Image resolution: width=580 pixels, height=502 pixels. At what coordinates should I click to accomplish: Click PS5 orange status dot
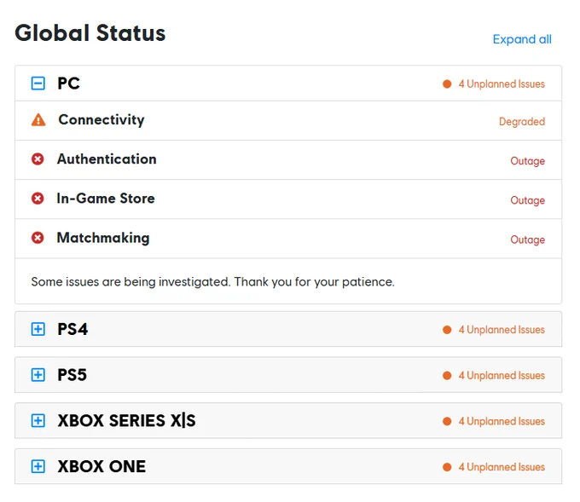(x=447, y=375)
